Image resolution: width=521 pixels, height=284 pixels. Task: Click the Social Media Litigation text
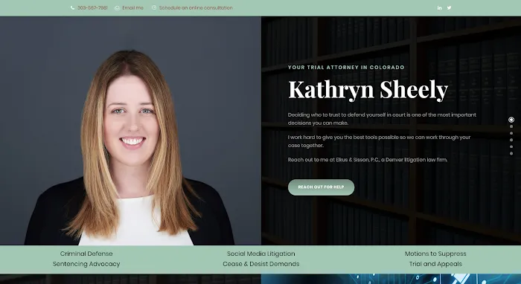[260, 254]
